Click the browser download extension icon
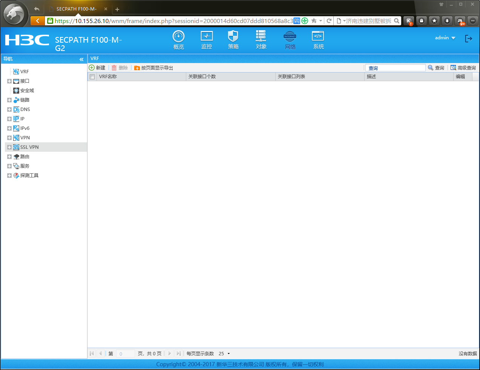This screenshot has height=370, width=480. pyautogui.click(x=447, y=21)
